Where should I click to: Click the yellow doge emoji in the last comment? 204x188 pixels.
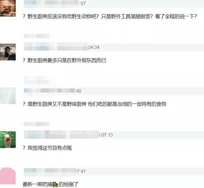pos(55,185)
